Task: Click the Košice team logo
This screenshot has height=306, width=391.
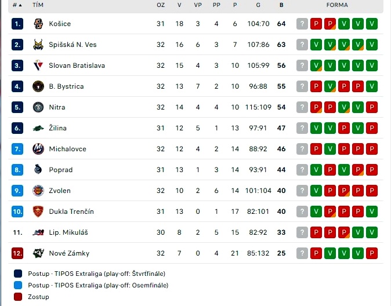Action: click(38, 24)
